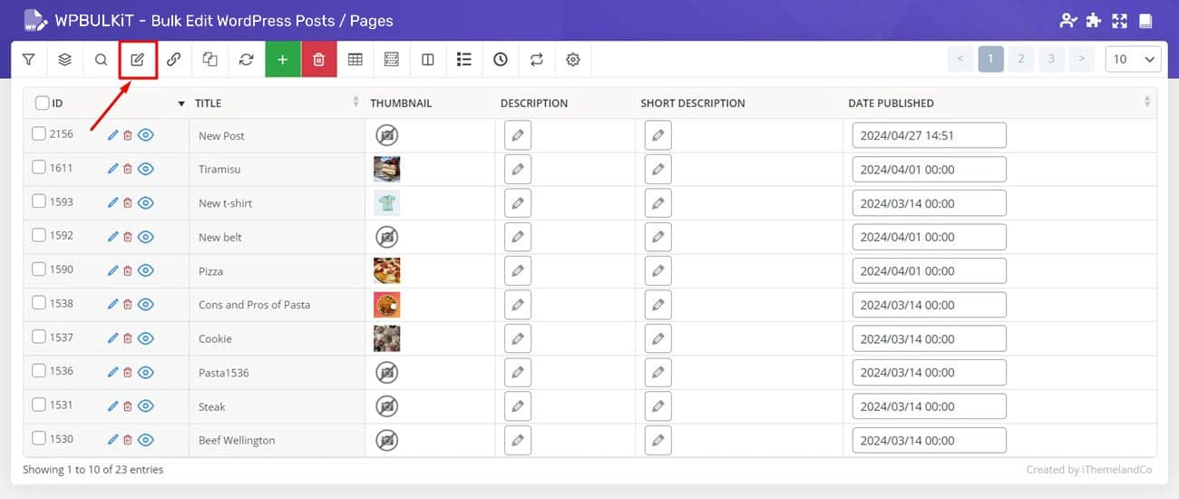1179x499 pixels.
Task: Open the history clock toolbar icon
Action: [501, 60]
